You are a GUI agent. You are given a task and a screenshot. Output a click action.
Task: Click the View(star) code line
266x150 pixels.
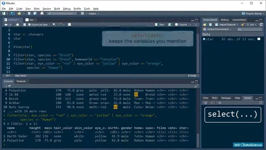point(23,47)
